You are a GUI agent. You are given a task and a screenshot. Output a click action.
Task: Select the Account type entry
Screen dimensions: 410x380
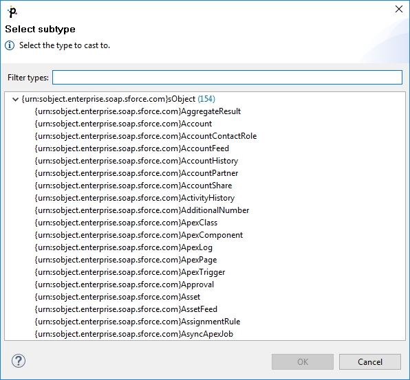123,124
